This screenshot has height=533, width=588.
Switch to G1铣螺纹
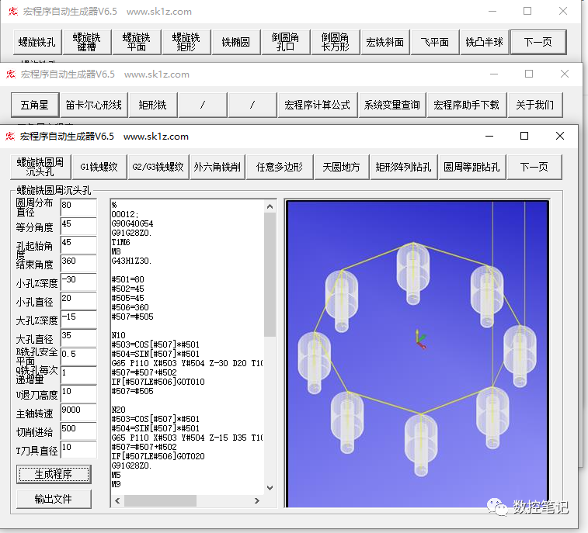[x=99, y=167]
